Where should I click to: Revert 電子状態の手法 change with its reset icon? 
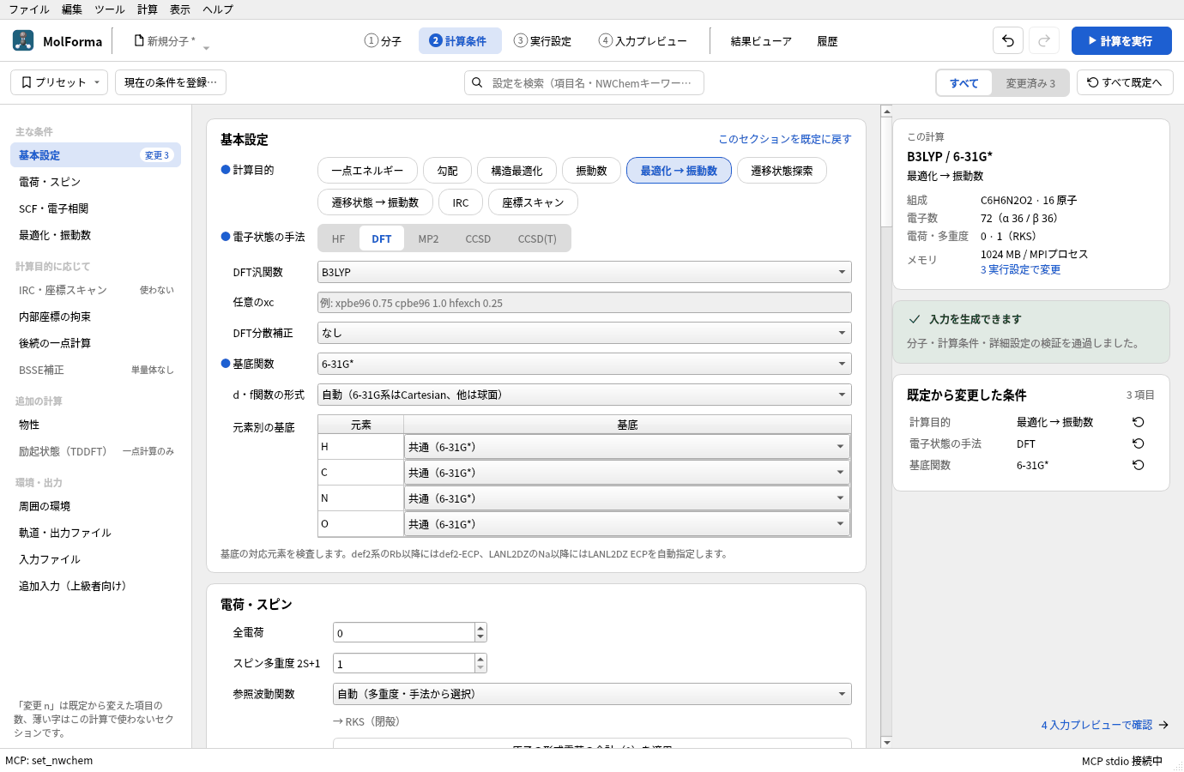click(x=1139, y=443)
